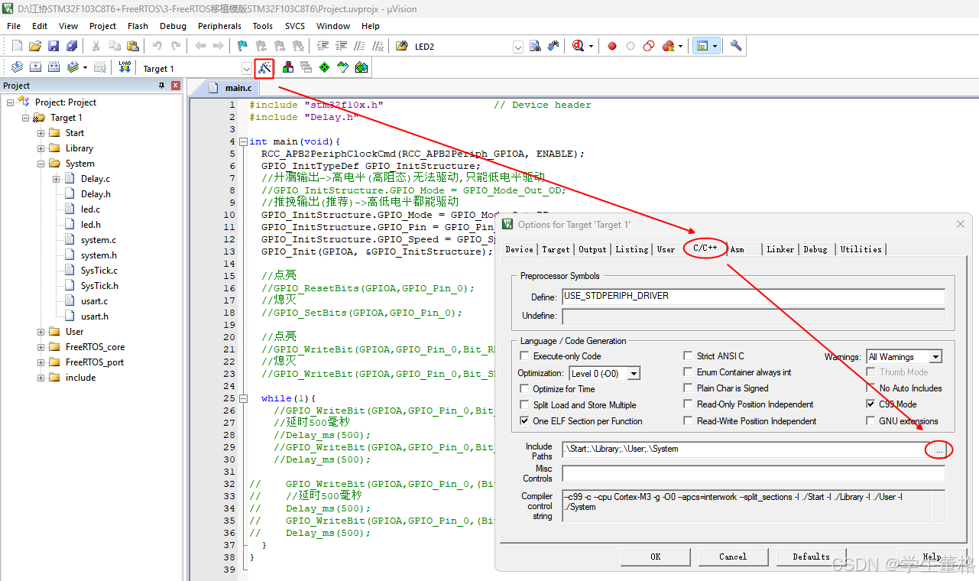Open the Project menu
Viewport: 979px width, 581px height.
(103, 26)
